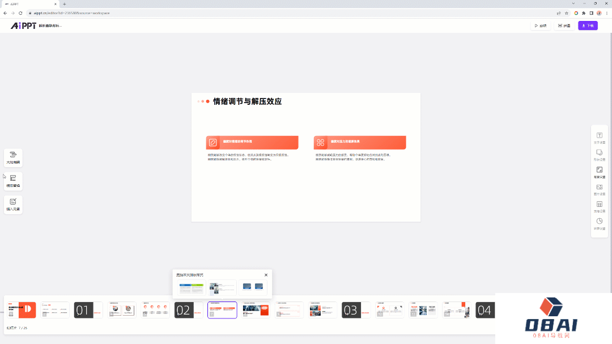Open the Chrome three-dot menu
612x344 pixels.
[606, 12]
